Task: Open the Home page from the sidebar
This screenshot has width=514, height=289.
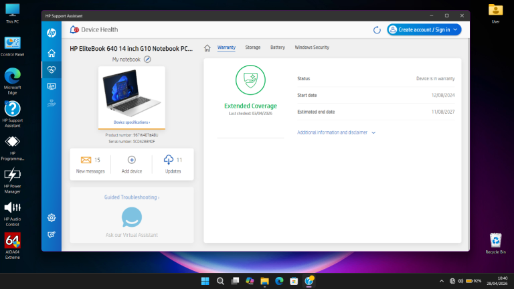Action: click(x=52, y=53)
